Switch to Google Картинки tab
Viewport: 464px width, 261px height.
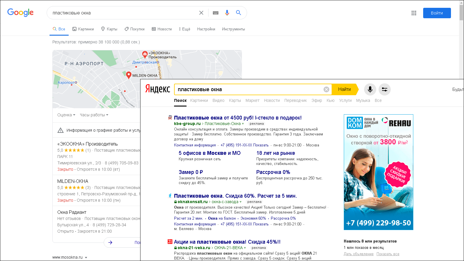[x=83, y=29]
